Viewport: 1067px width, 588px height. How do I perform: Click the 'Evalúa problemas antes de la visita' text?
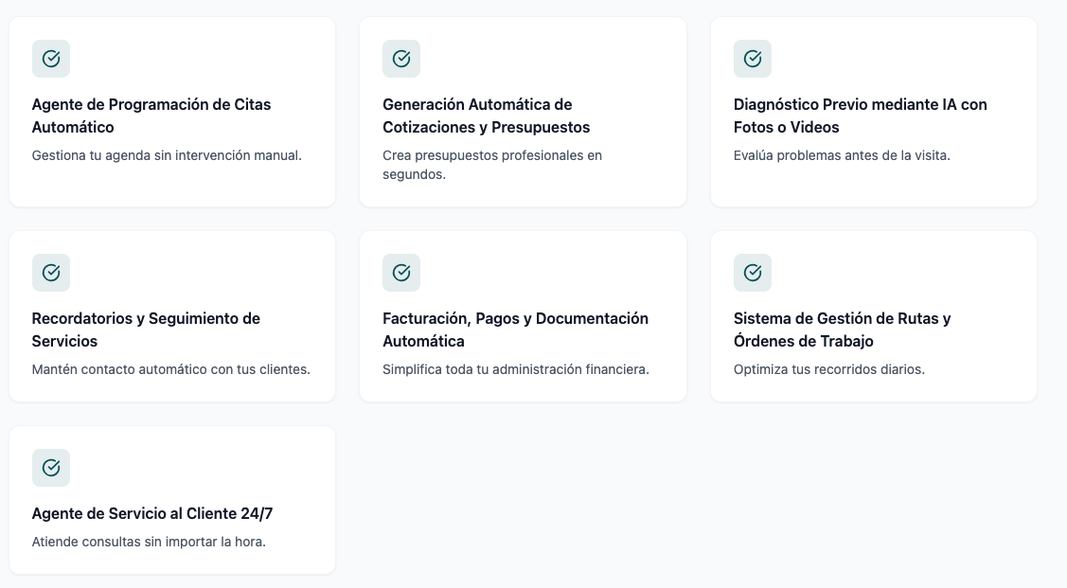(x=842, y=155)
